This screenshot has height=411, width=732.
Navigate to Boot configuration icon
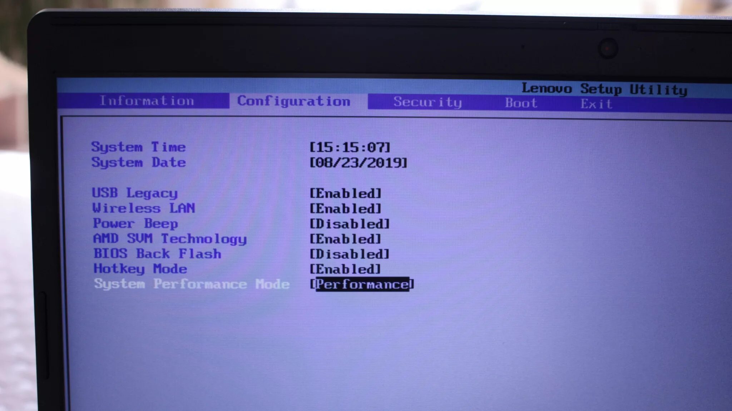(x=522, y=103)
